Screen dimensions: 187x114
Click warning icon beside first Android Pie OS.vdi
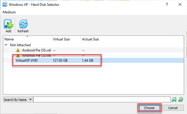click(x=18, y=50)
